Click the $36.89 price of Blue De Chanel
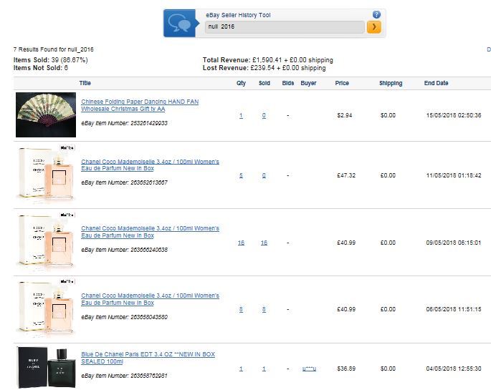This screenshot has height=390, width=491. click(x=346, y=369)
